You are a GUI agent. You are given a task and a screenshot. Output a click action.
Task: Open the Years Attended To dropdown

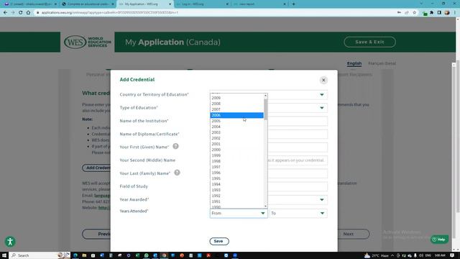point(298,213)
